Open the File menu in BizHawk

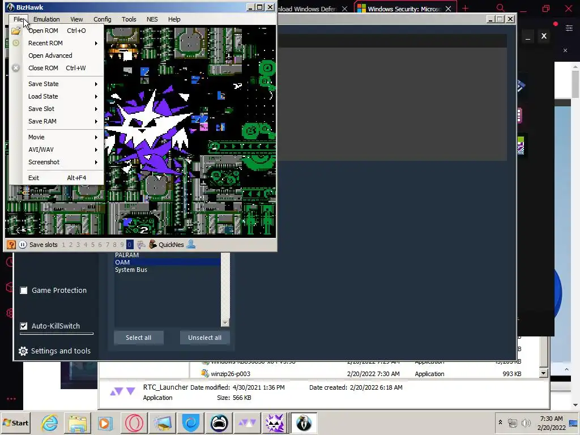(18, 19)
